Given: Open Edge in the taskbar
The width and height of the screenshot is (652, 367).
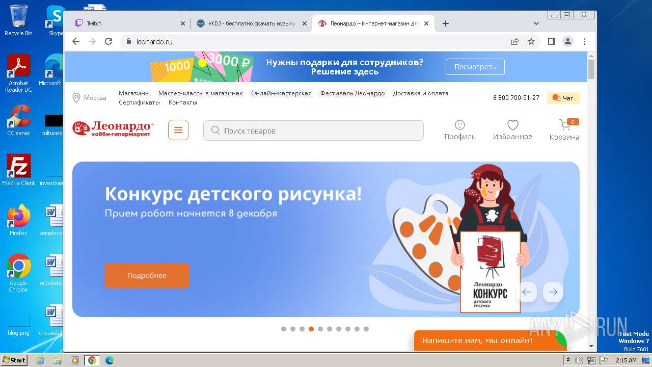Looking at the screenshot, I should [x=110, y=360].
